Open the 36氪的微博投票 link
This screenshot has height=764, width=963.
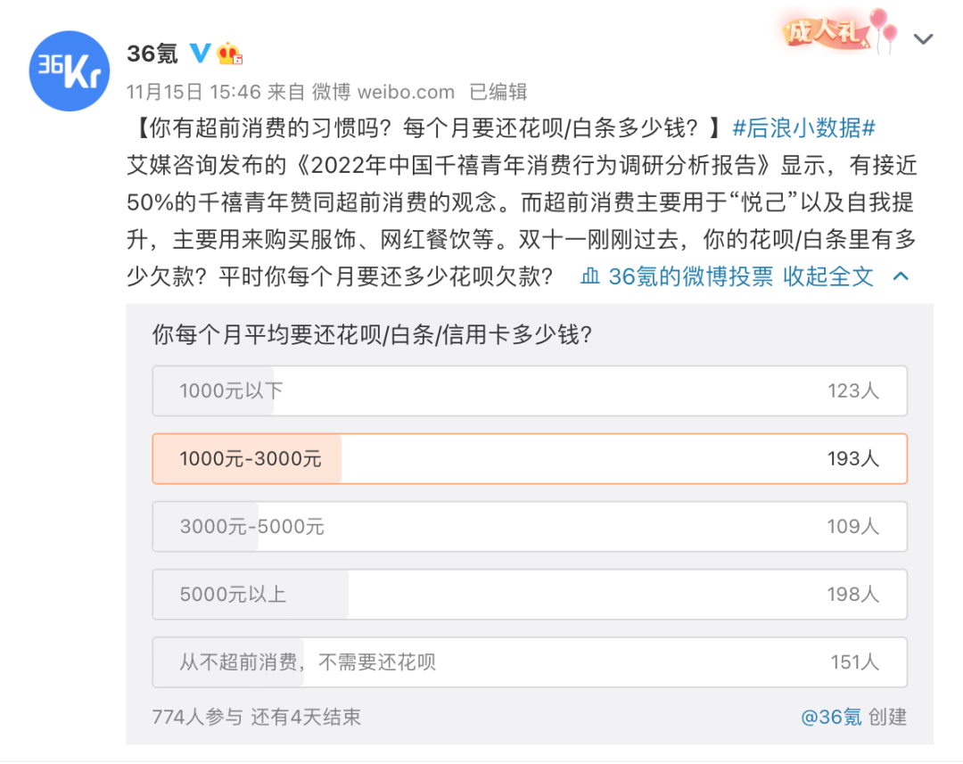click(690, 276)
